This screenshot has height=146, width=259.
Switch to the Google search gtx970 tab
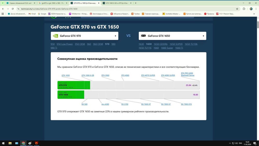click(53, 3)
